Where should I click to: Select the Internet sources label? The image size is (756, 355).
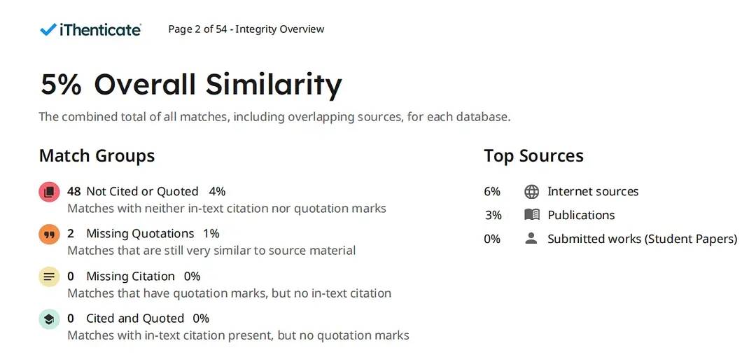(x=593, y=192)
